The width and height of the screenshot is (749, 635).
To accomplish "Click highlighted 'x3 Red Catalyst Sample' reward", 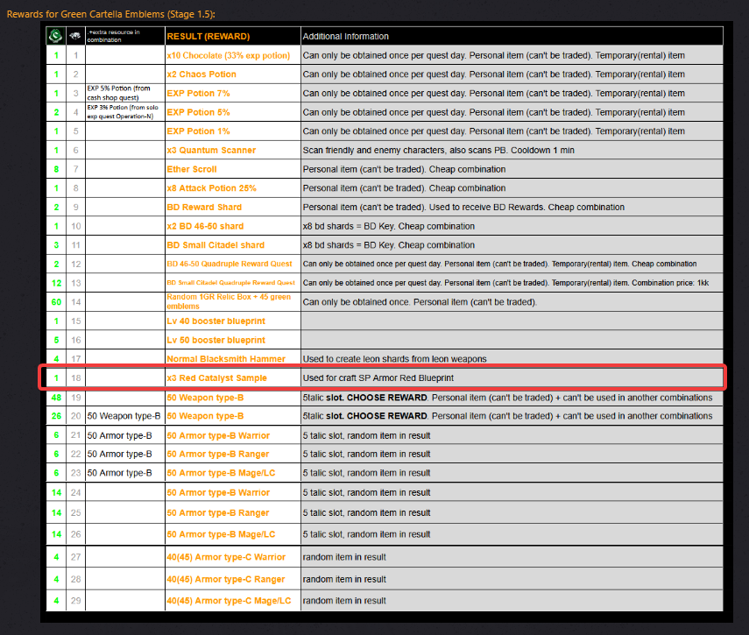I will coord(216,377).
